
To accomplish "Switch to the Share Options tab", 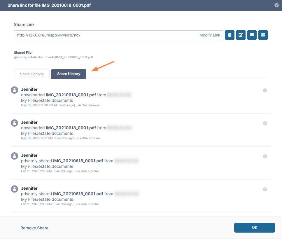I will (x=32, y=74).
